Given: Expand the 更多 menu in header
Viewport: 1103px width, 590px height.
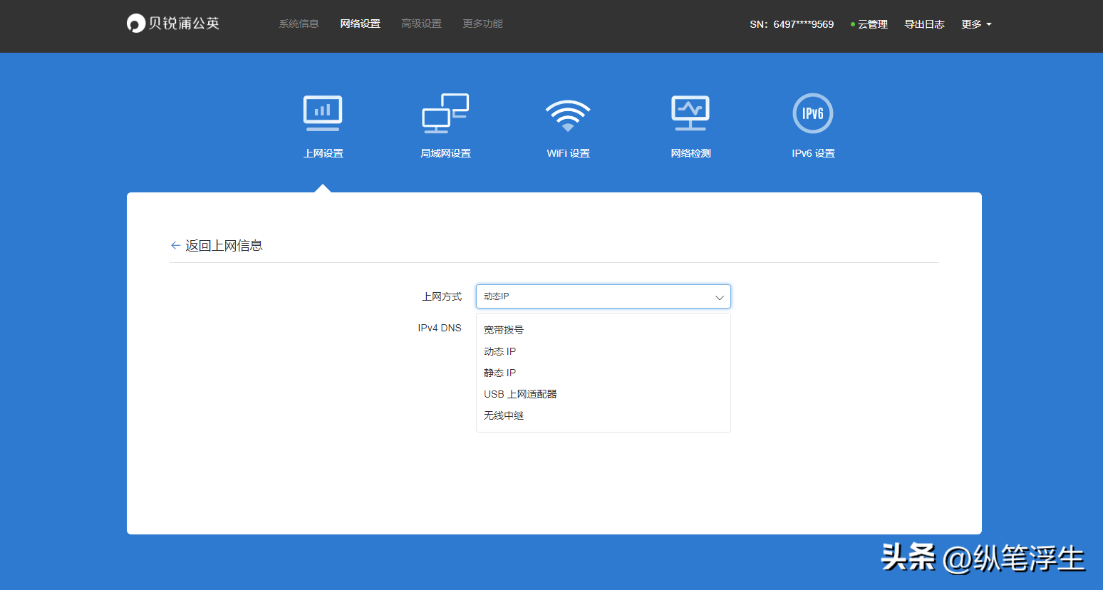Looking at the screenshot, I should 976,24.
